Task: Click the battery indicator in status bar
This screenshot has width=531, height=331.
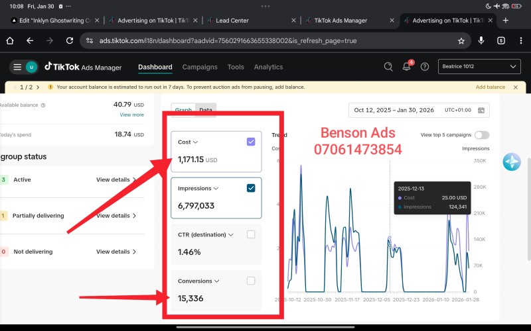Action: [x=516, y=6]
